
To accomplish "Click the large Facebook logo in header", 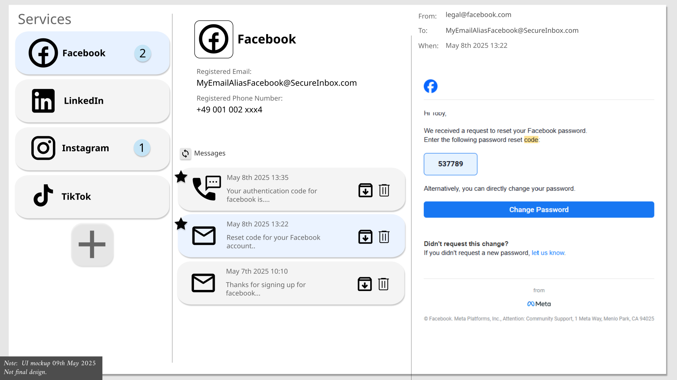I will (214, 39).
